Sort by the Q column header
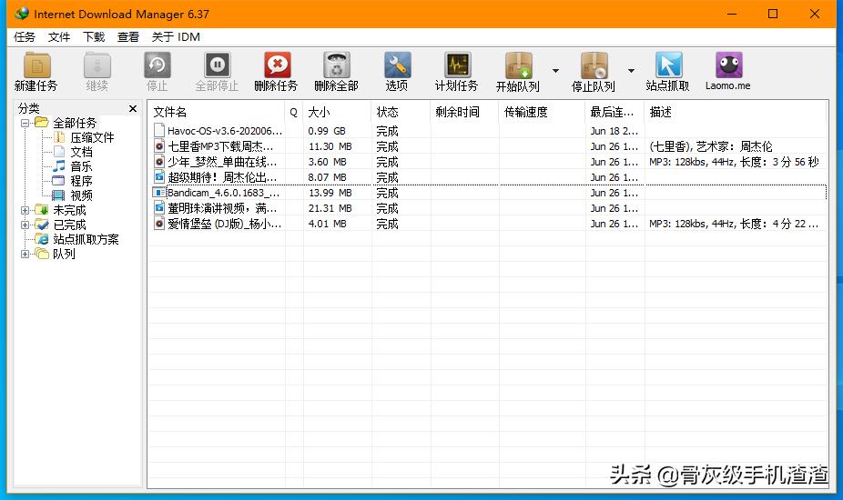843x500 pixels. pyautogui.click(x=294, y=112)
